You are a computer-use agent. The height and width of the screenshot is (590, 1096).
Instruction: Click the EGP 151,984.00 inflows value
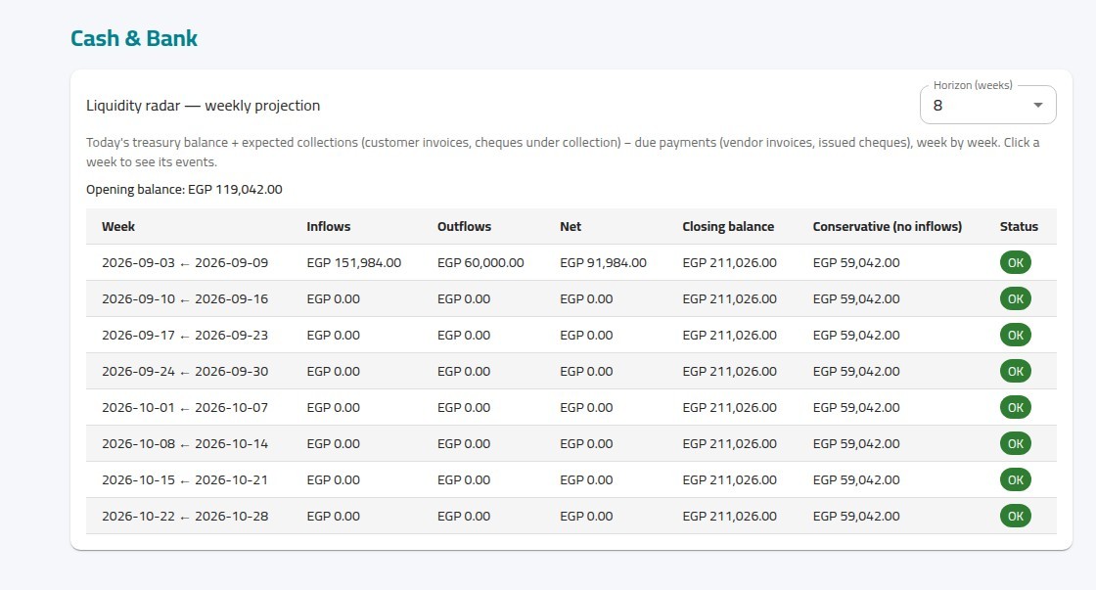tap(353, 263)
